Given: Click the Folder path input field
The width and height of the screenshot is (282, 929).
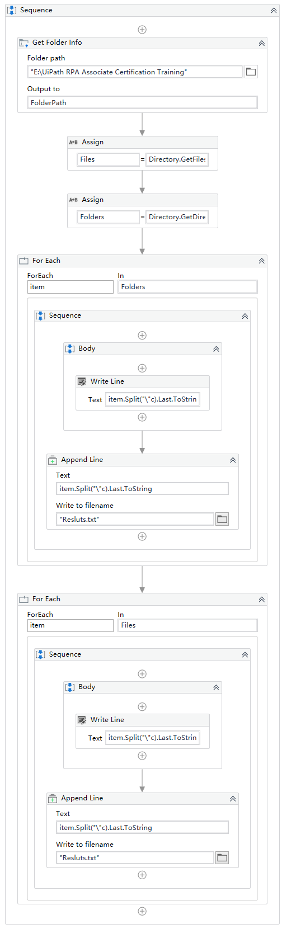Looking at the screenshot, I should (135, 72).
